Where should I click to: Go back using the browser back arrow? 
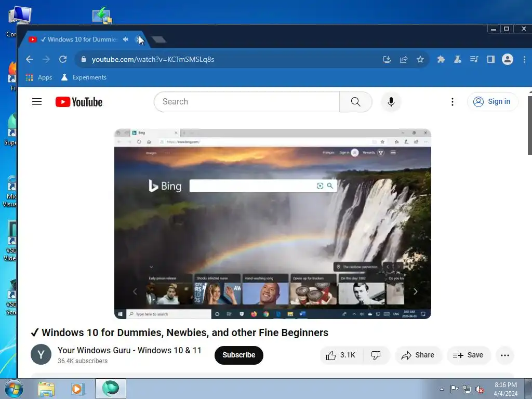tap(30, 59)
